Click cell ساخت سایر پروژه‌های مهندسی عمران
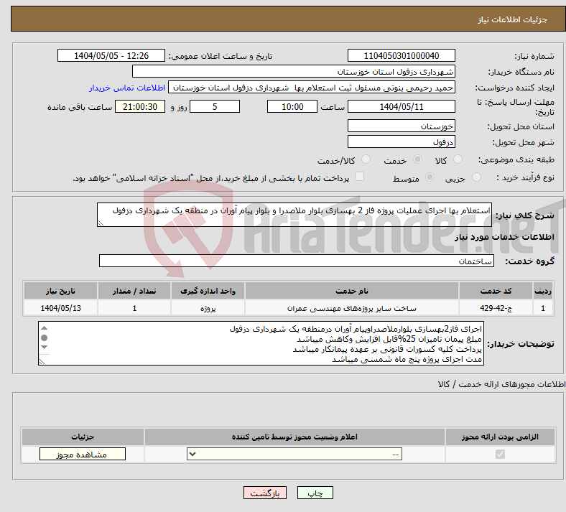 click(351, 308)
